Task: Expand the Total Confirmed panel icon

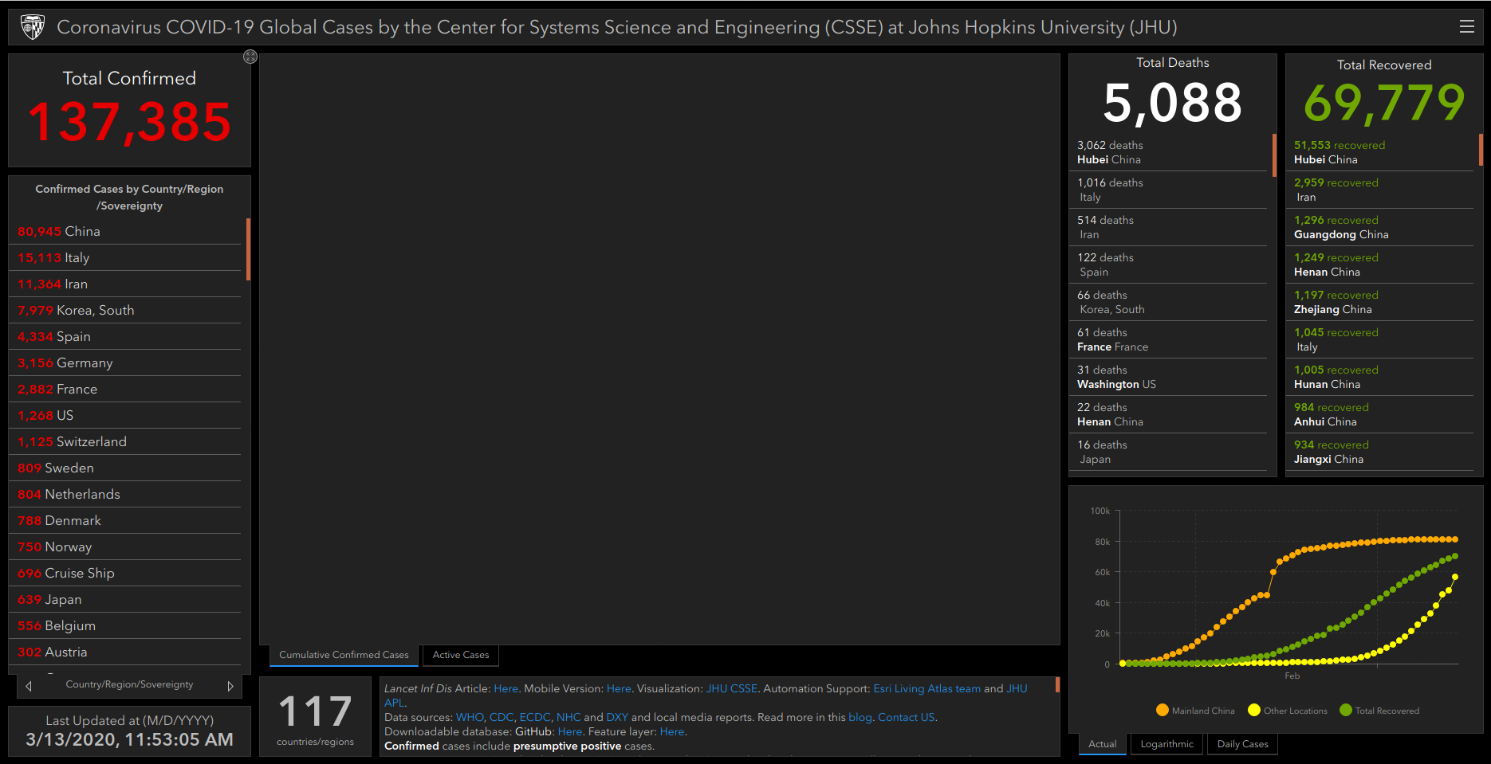Action: pos(250,57)
